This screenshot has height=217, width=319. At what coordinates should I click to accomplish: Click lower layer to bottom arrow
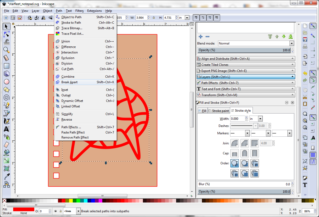click(291, 37)
